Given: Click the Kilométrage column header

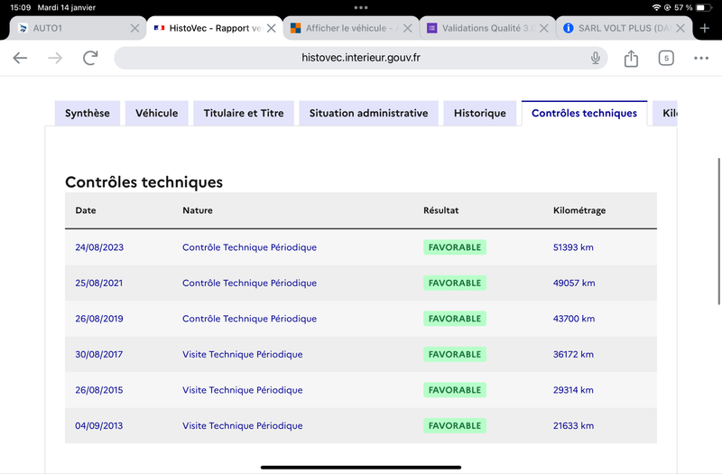Looking at the screenshot, I should pyautogui.click(x=579, y=210).
